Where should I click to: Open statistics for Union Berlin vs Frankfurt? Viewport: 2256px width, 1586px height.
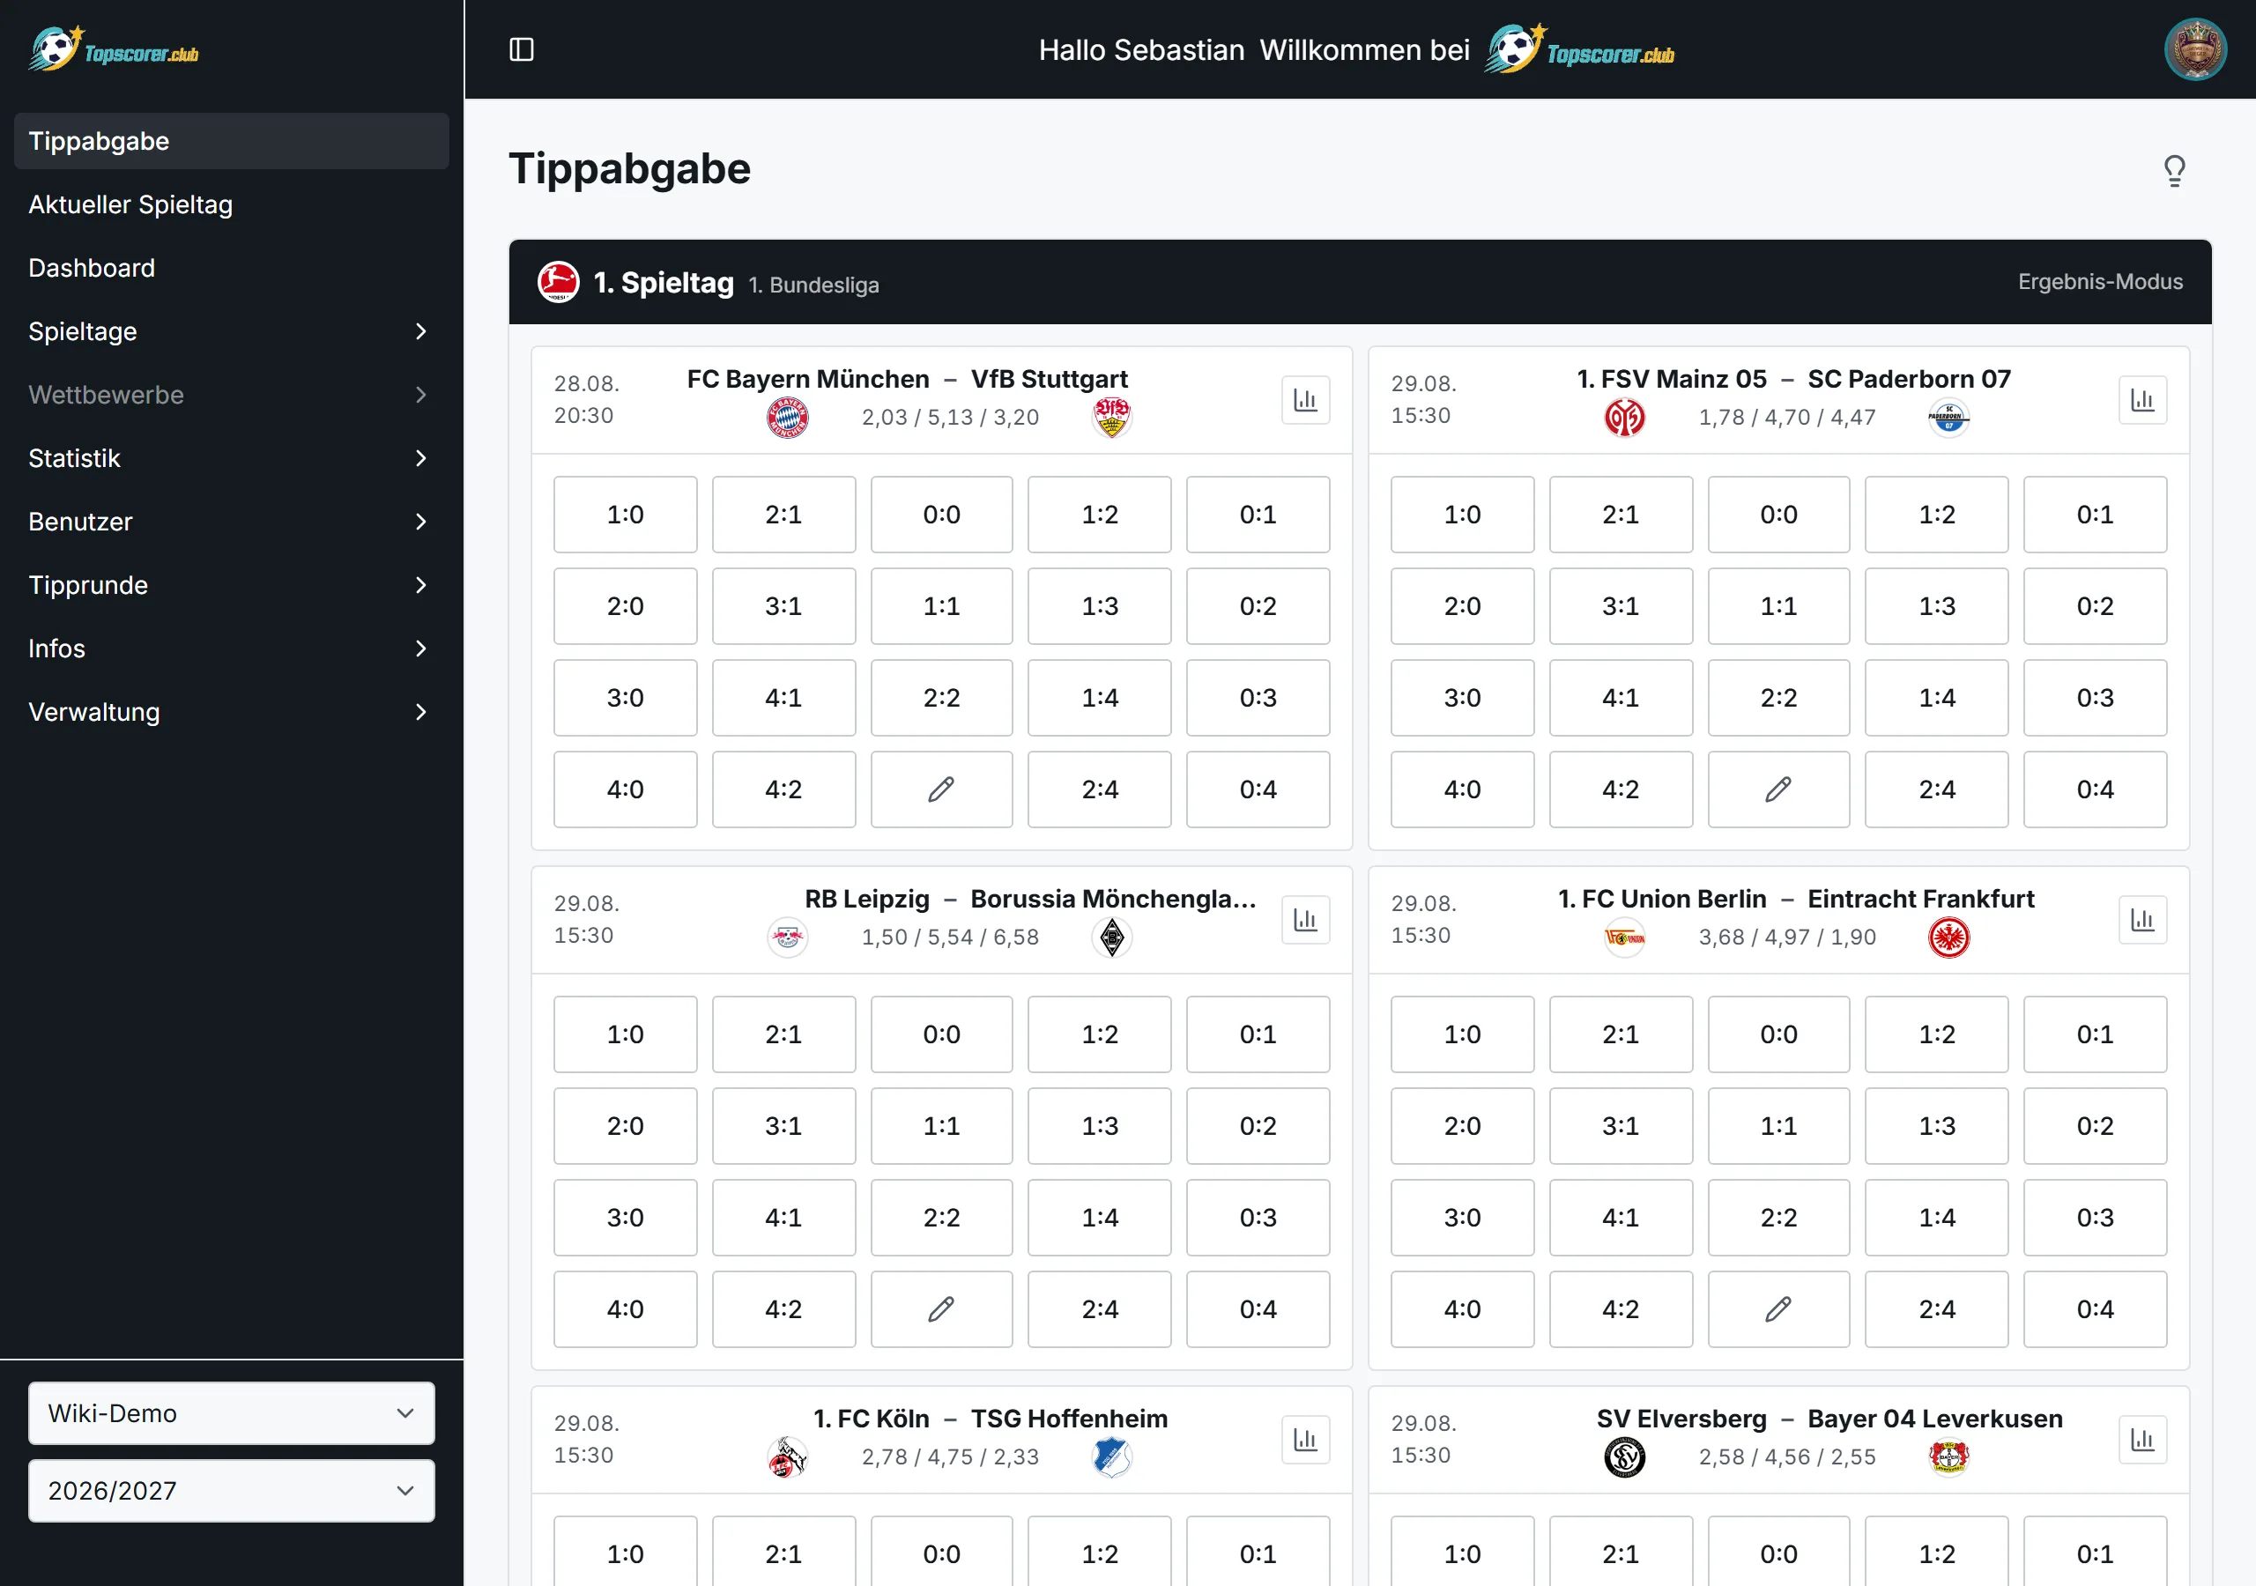pos(2142,920)
